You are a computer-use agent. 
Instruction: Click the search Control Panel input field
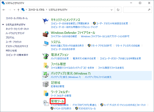137,10
